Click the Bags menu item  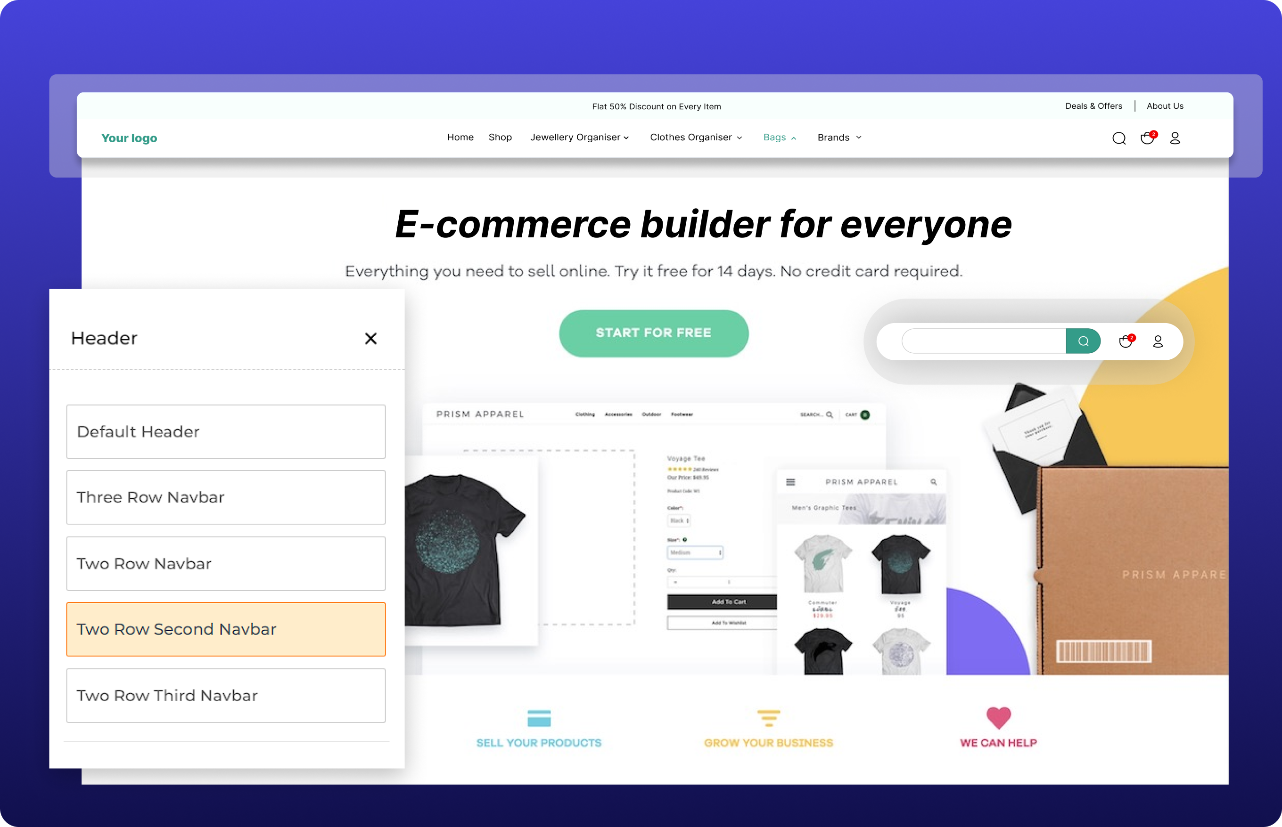point(775,137)
